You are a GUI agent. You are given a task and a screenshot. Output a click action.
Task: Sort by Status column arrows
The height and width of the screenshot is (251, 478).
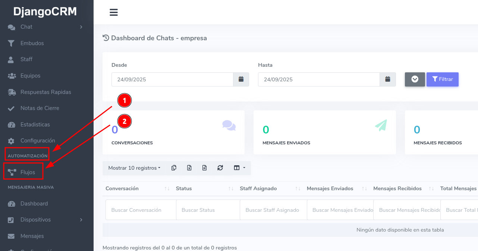tap(231, 189)
